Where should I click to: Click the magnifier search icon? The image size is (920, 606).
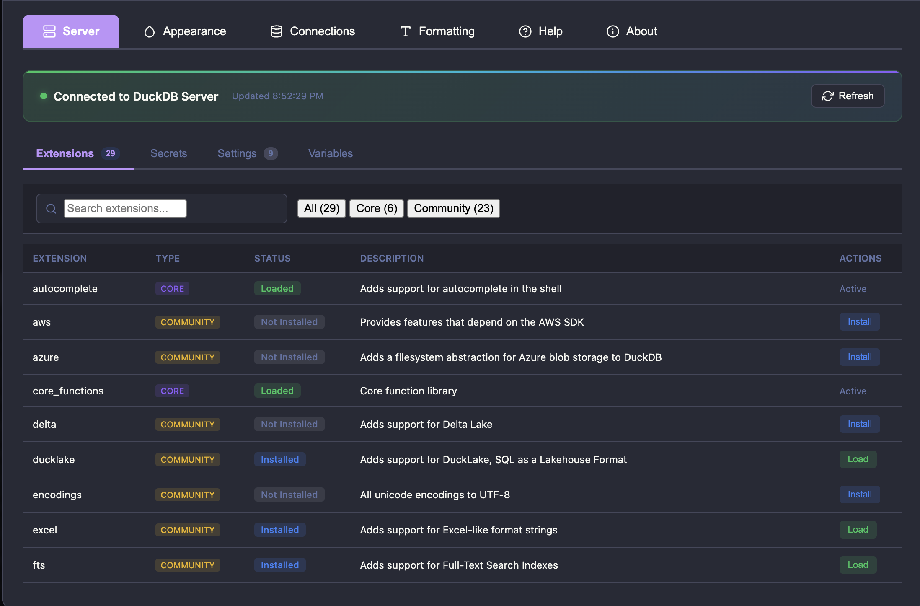click(51, 209)
